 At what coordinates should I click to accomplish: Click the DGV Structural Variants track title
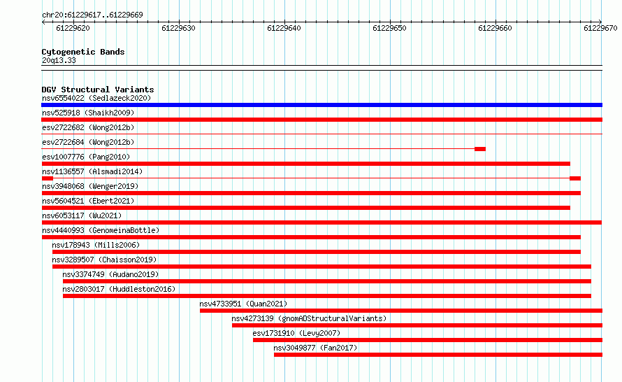coord(98,90)
